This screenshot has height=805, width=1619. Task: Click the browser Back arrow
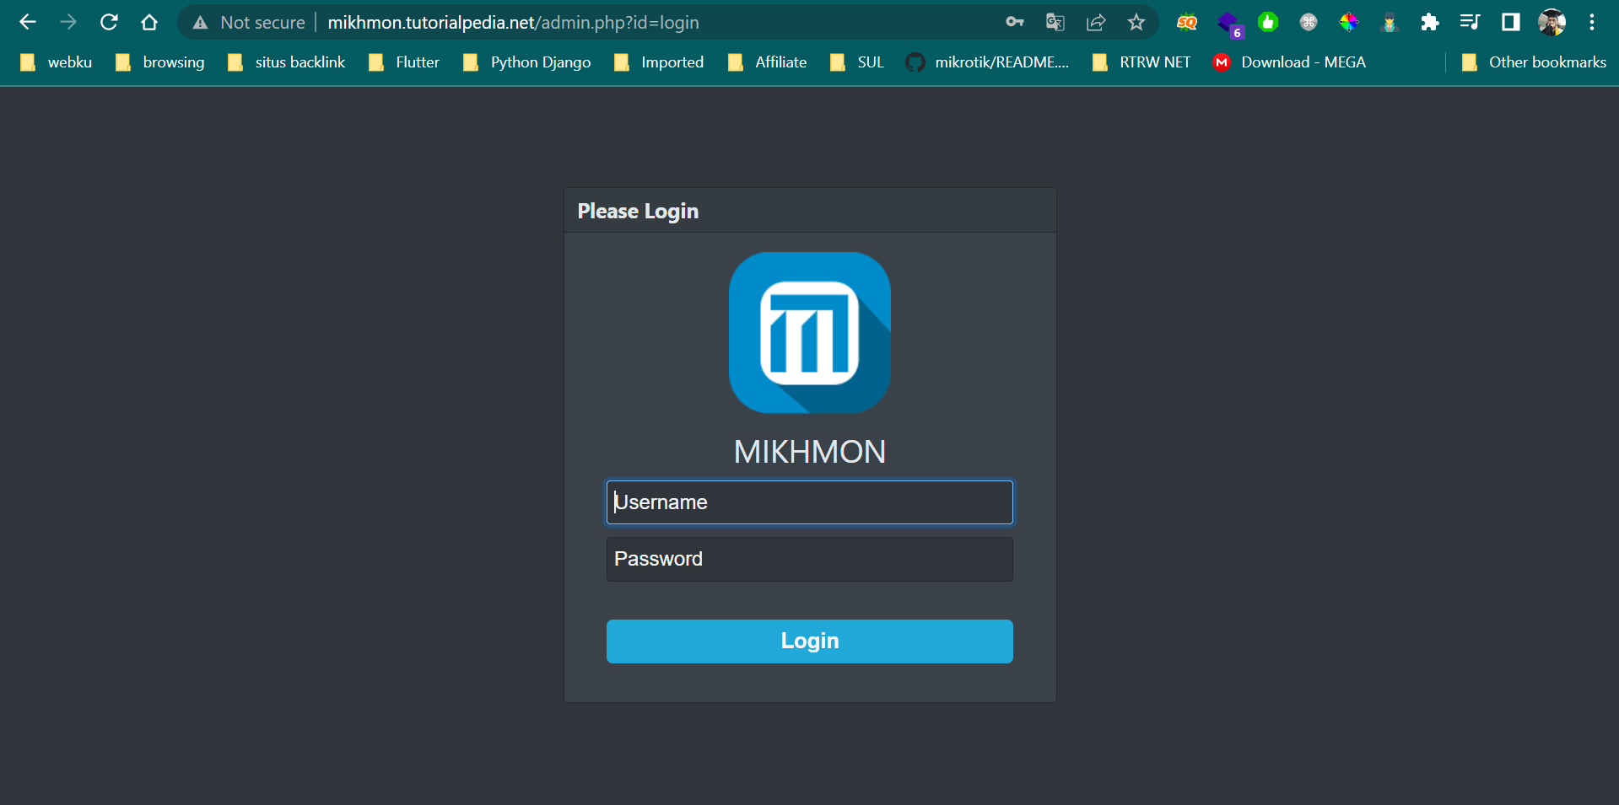point(28,22)
